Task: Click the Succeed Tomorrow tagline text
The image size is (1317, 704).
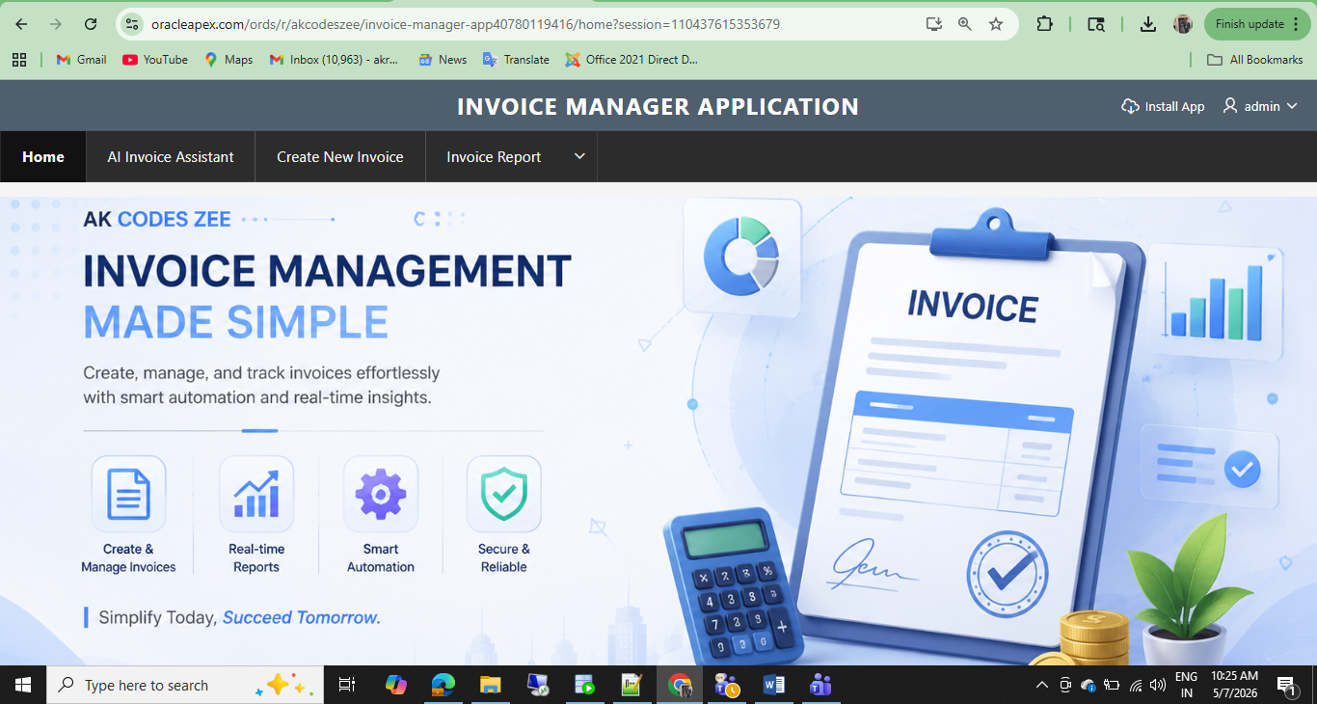Action: coord(302,617)
